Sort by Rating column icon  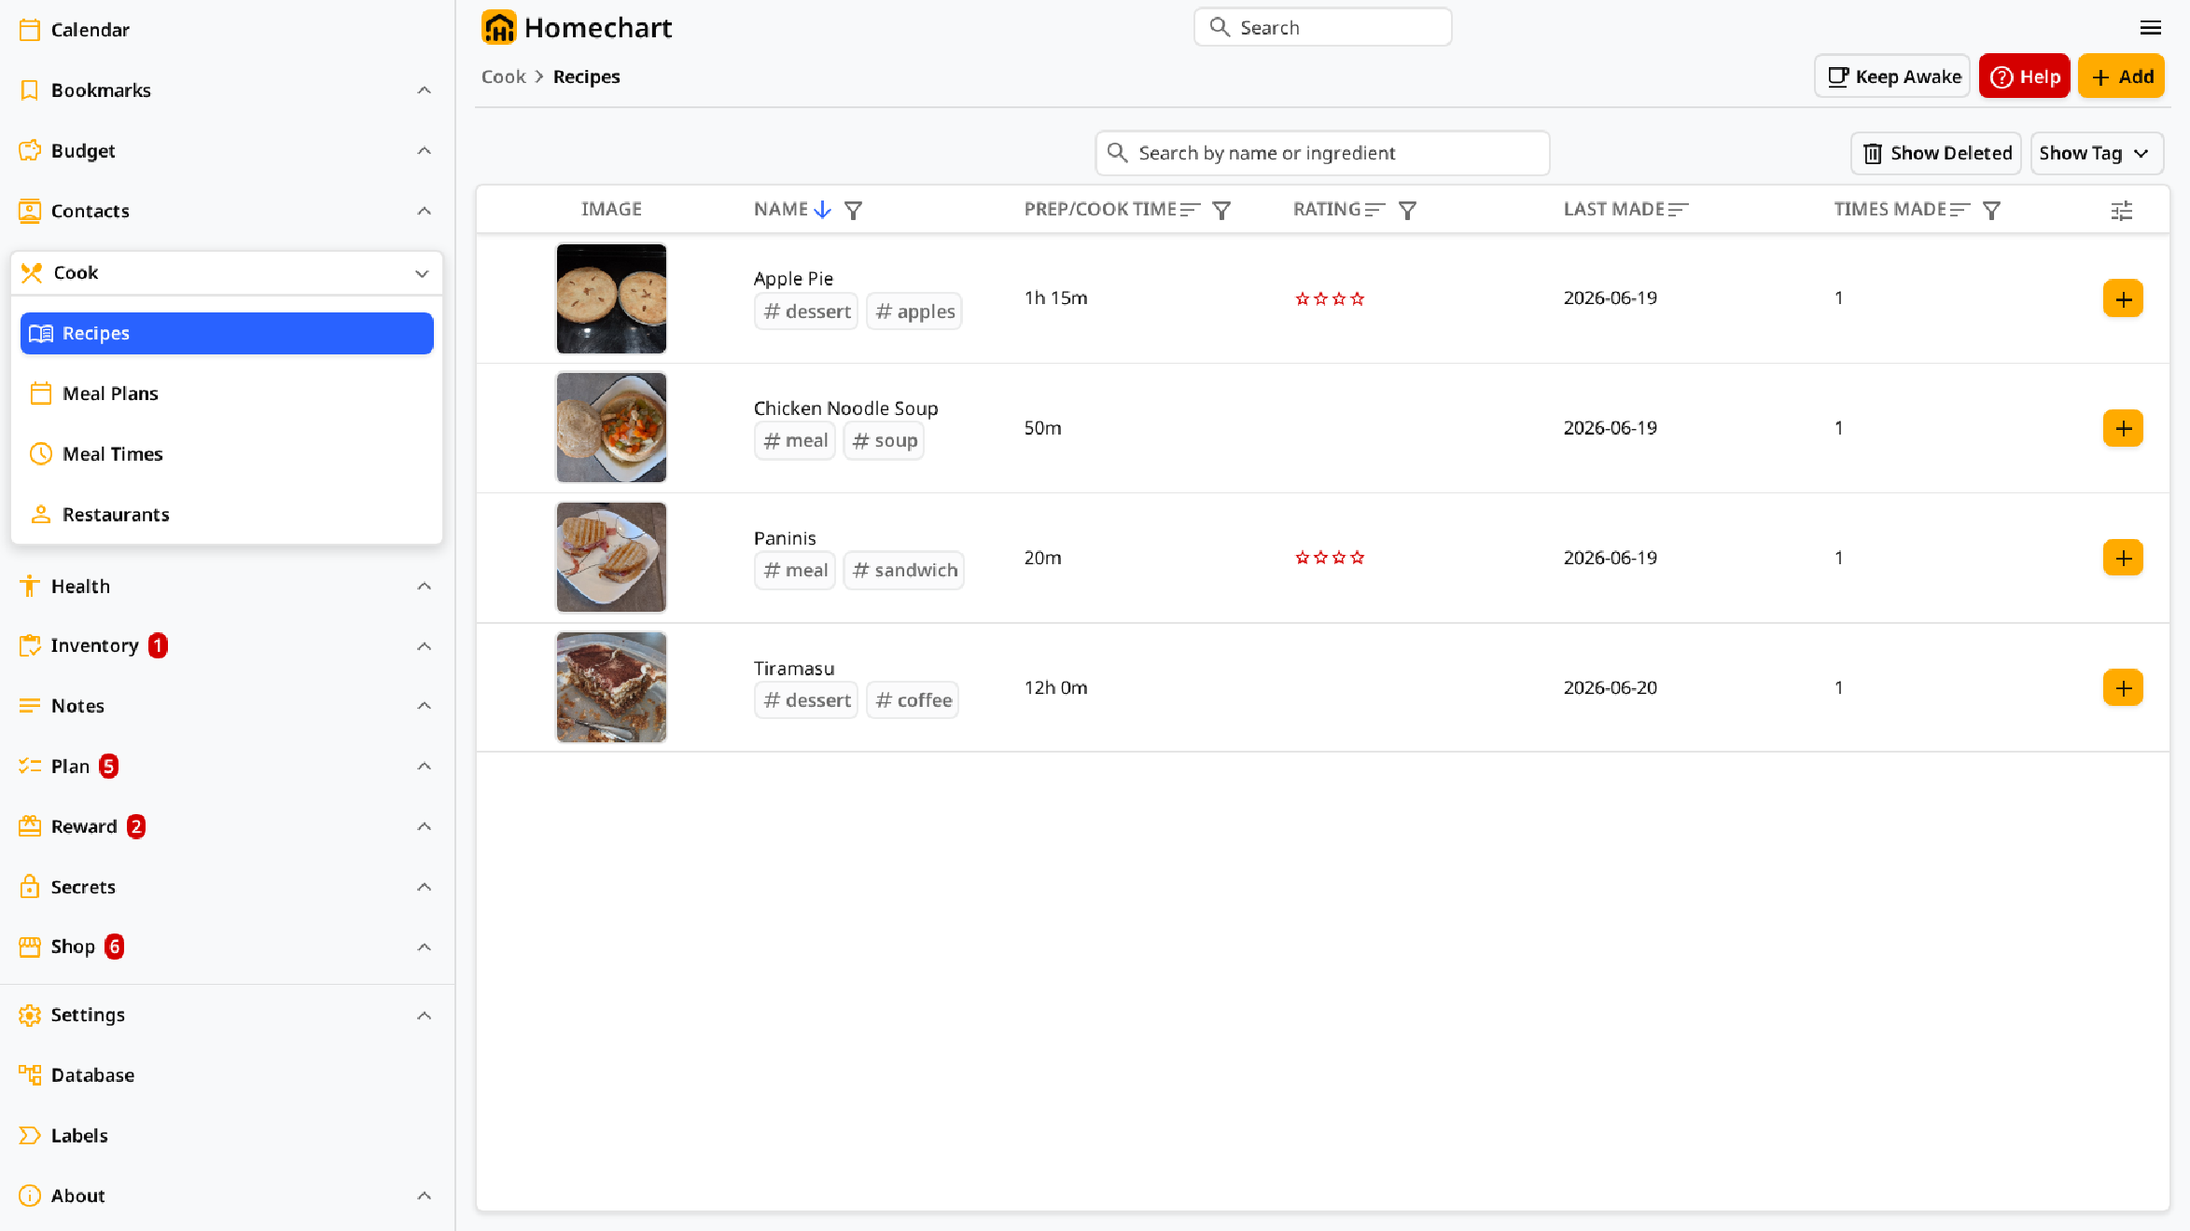coord(1375,210)
